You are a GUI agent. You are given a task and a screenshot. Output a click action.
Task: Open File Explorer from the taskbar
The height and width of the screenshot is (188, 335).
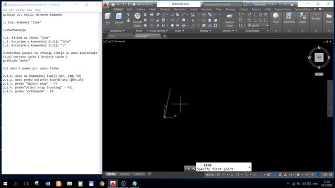pos(70,183)
